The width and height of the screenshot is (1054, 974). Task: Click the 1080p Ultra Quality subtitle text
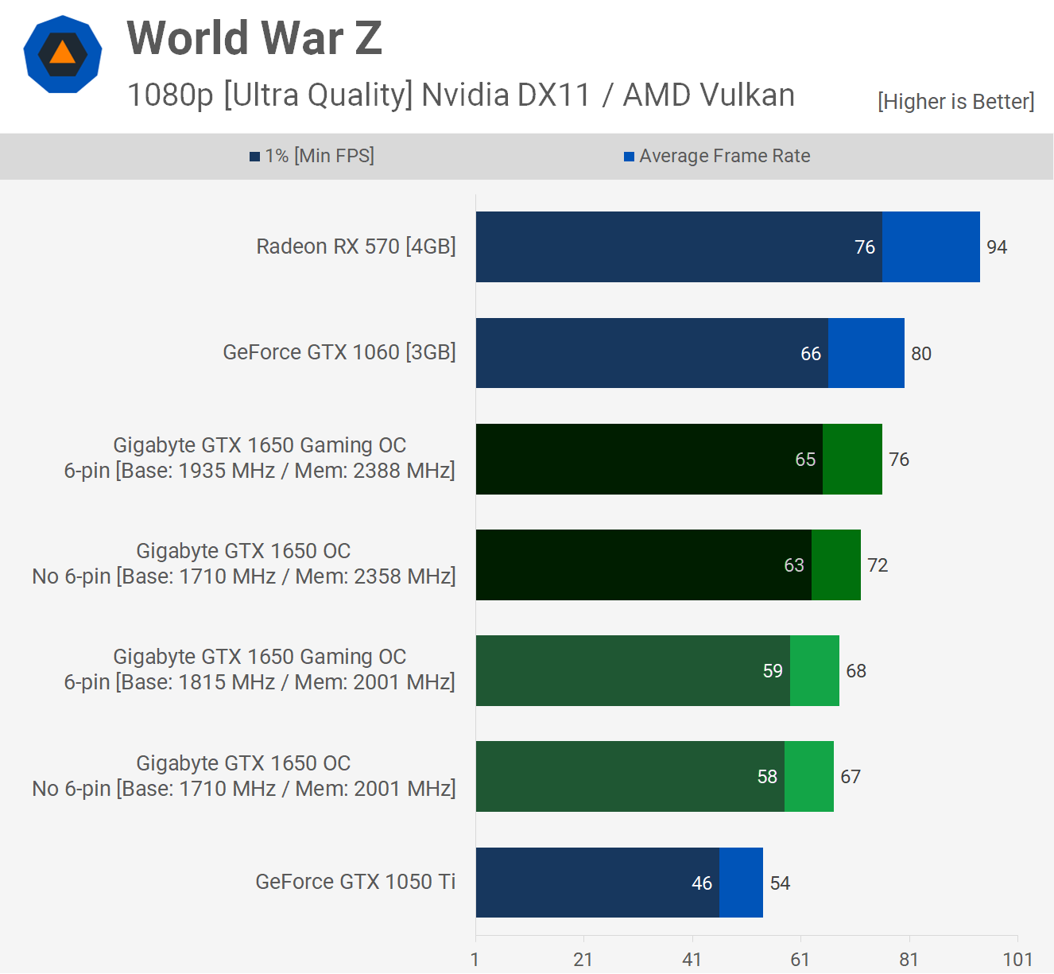tap(460, 95)
